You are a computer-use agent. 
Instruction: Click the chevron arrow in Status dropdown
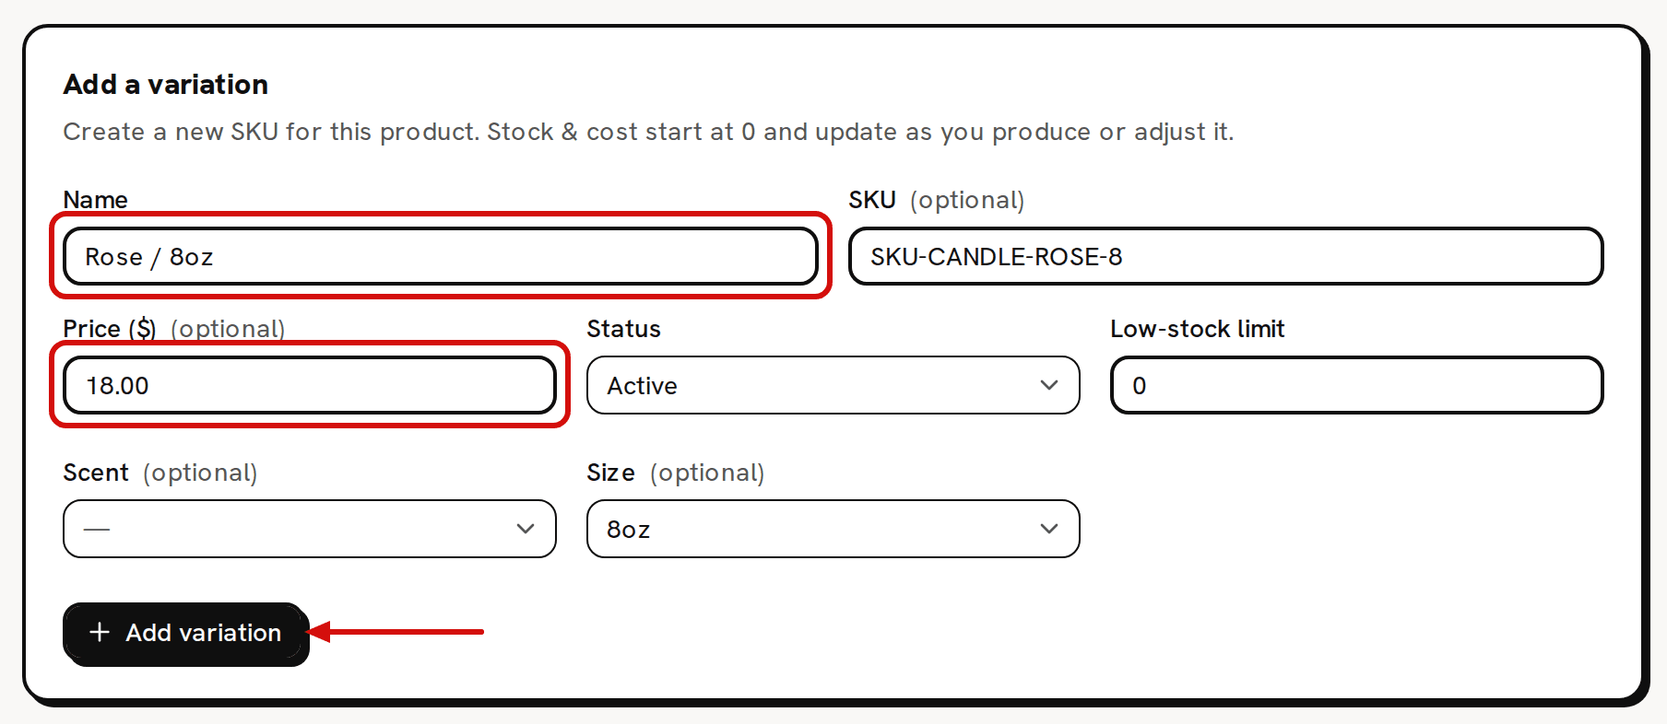click(x=1048, y=385)
